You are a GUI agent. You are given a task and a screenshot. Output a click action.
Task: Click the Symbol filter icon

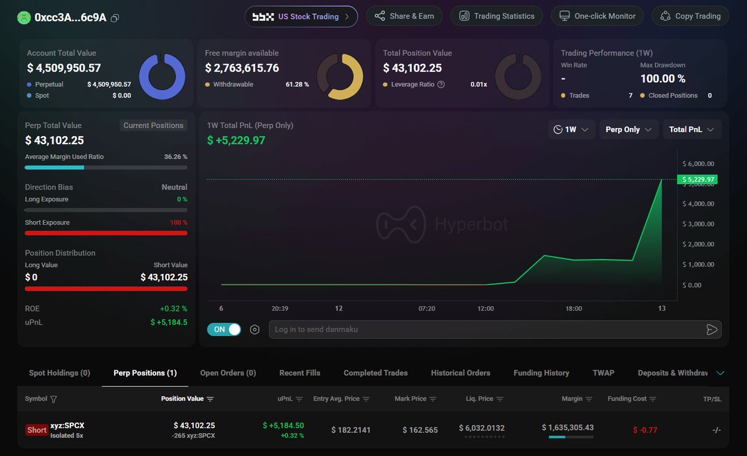tap(54, 399)
